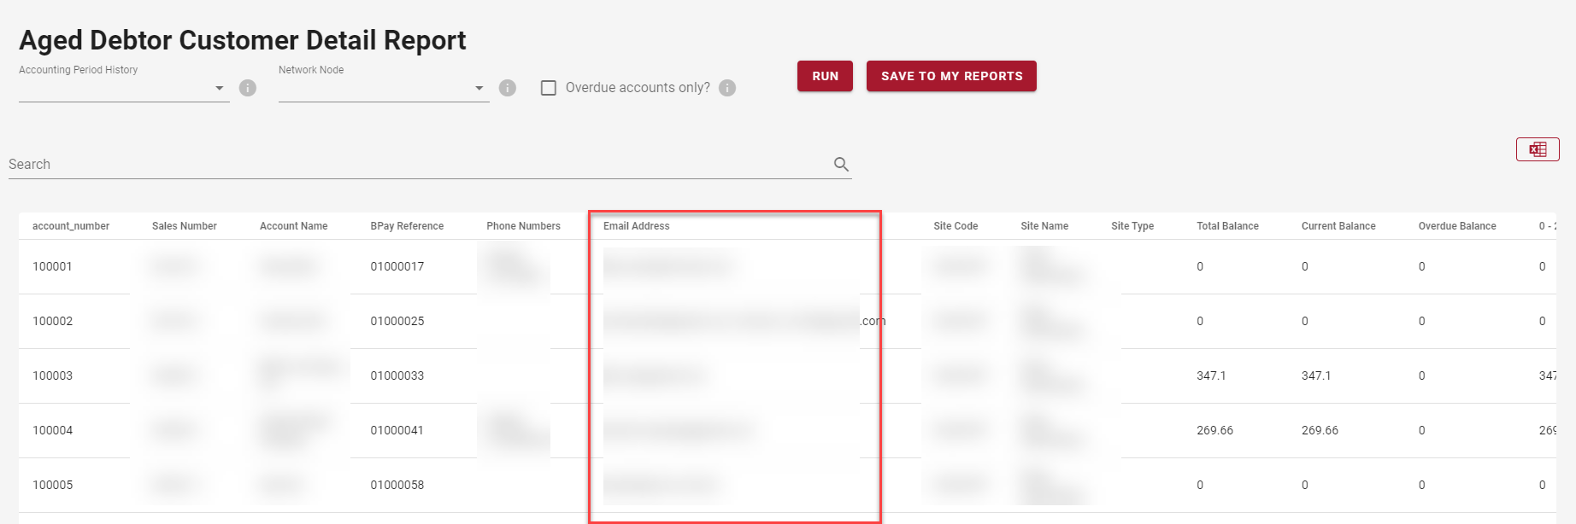
Task: Click SAVE TO MY REPORTS button
Action: click(x=951, y=76)
